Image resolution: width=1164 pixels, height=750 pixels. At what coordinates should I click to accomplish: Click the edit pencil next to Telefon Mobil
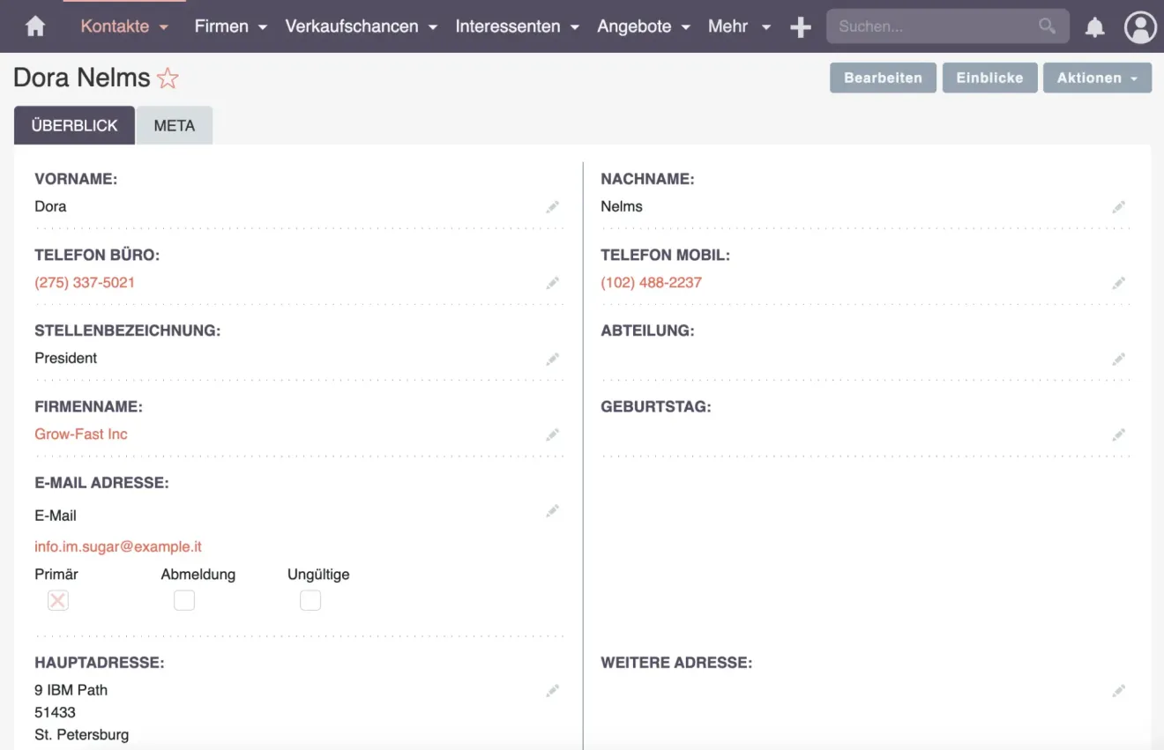pos(1118,283)
